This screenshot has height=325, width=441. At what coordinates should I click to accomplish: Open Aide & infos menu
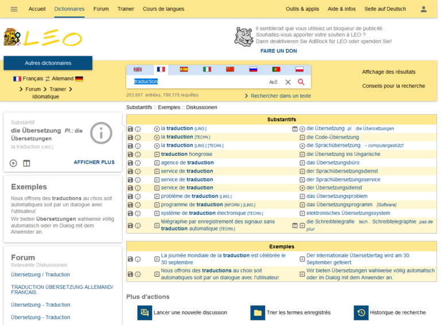click(342, 9)
